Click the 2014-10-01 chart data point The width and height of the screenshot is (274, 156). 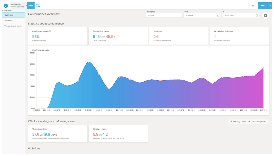tap(212, 83)
